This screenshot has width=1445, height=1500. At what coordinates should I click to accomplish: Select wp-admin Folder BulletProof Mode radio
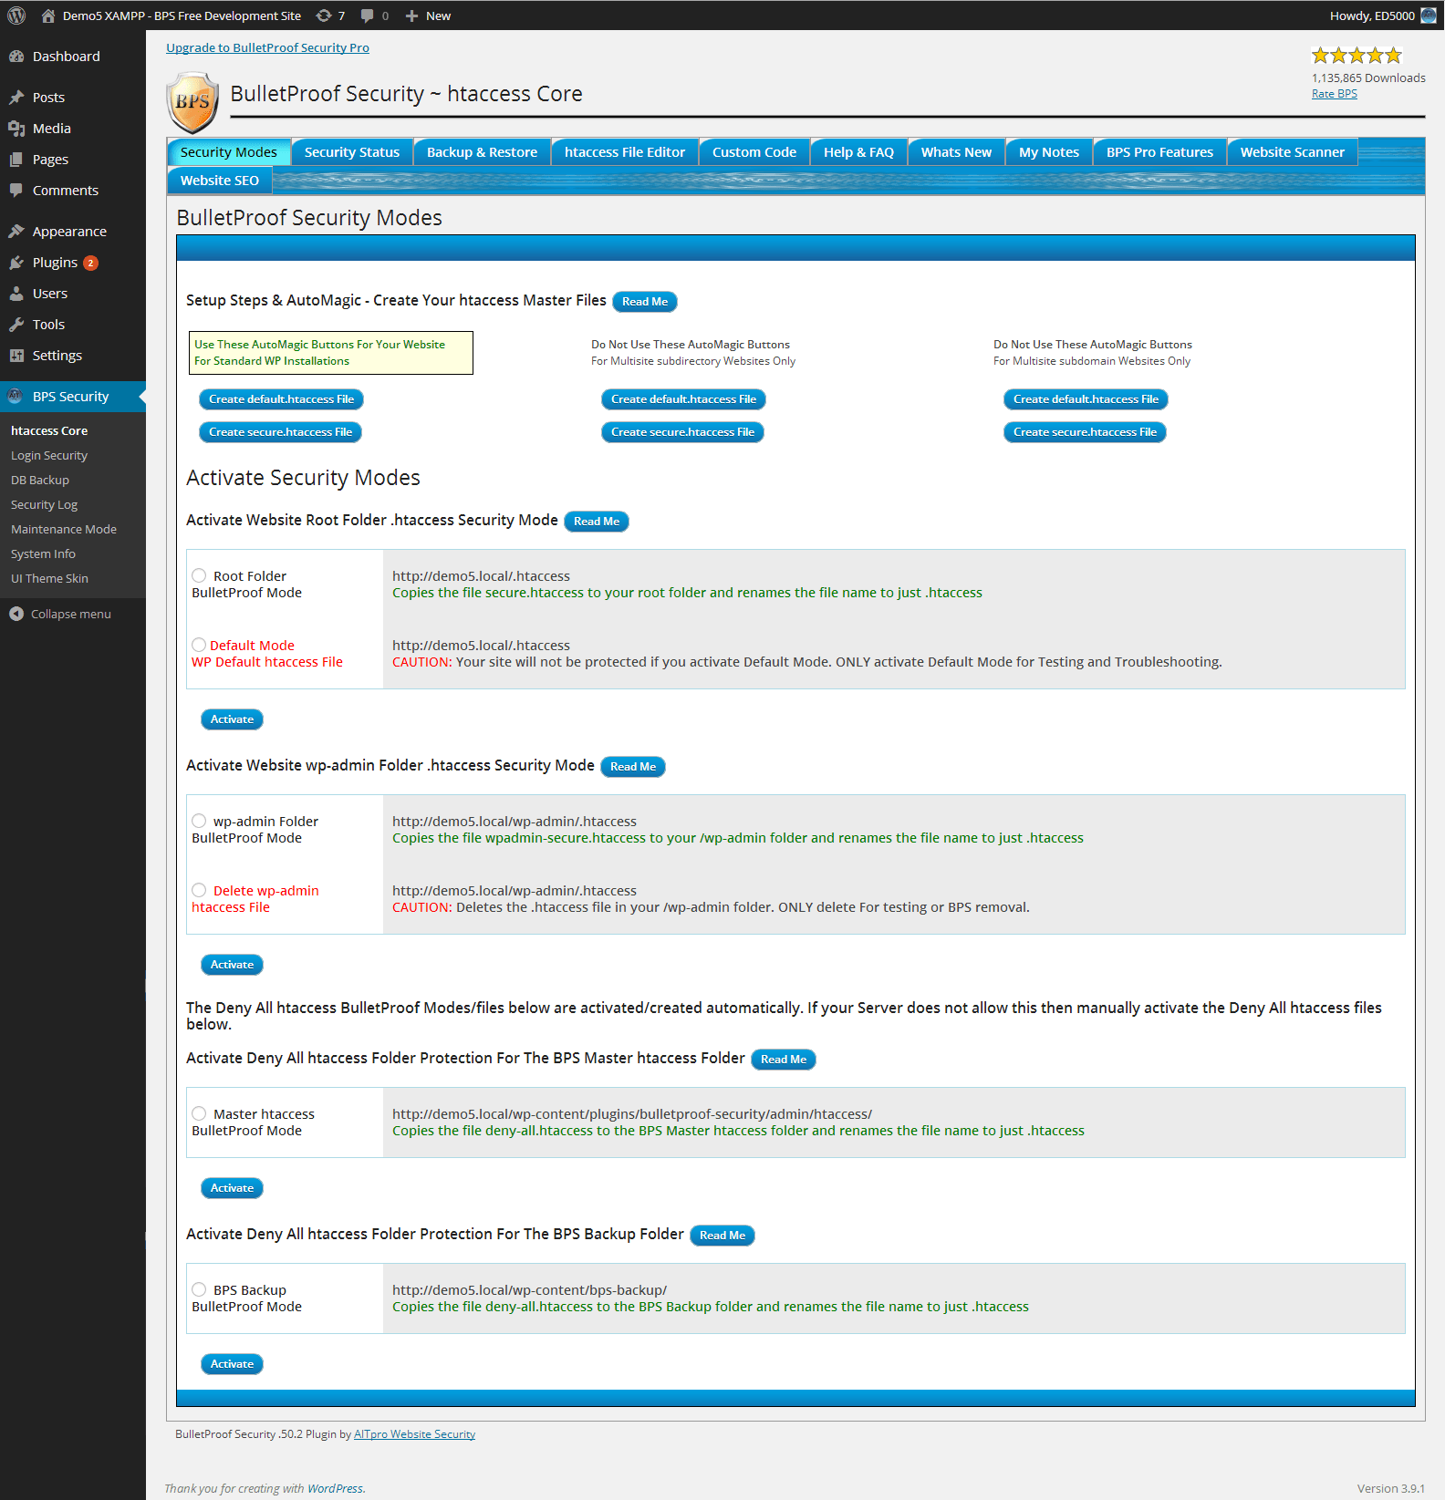199,821
